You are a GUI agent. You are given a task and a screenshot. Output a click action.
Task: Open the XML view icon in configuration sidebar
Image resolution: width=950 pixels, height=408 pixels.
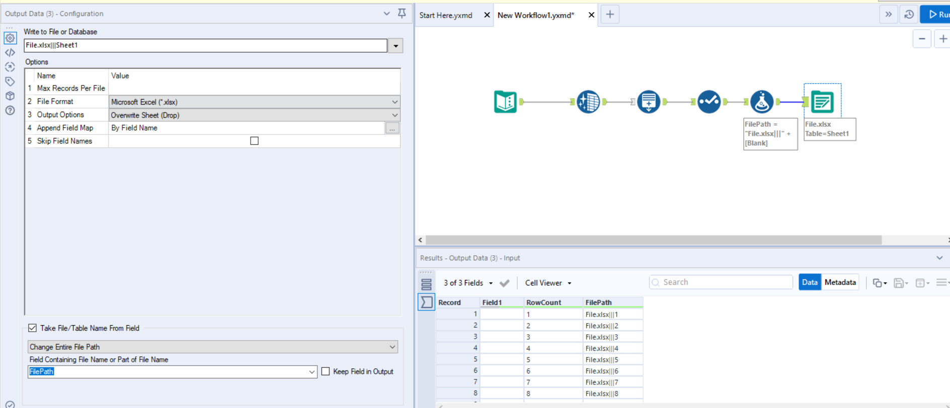pyautogui.click(x=10, y=52)
